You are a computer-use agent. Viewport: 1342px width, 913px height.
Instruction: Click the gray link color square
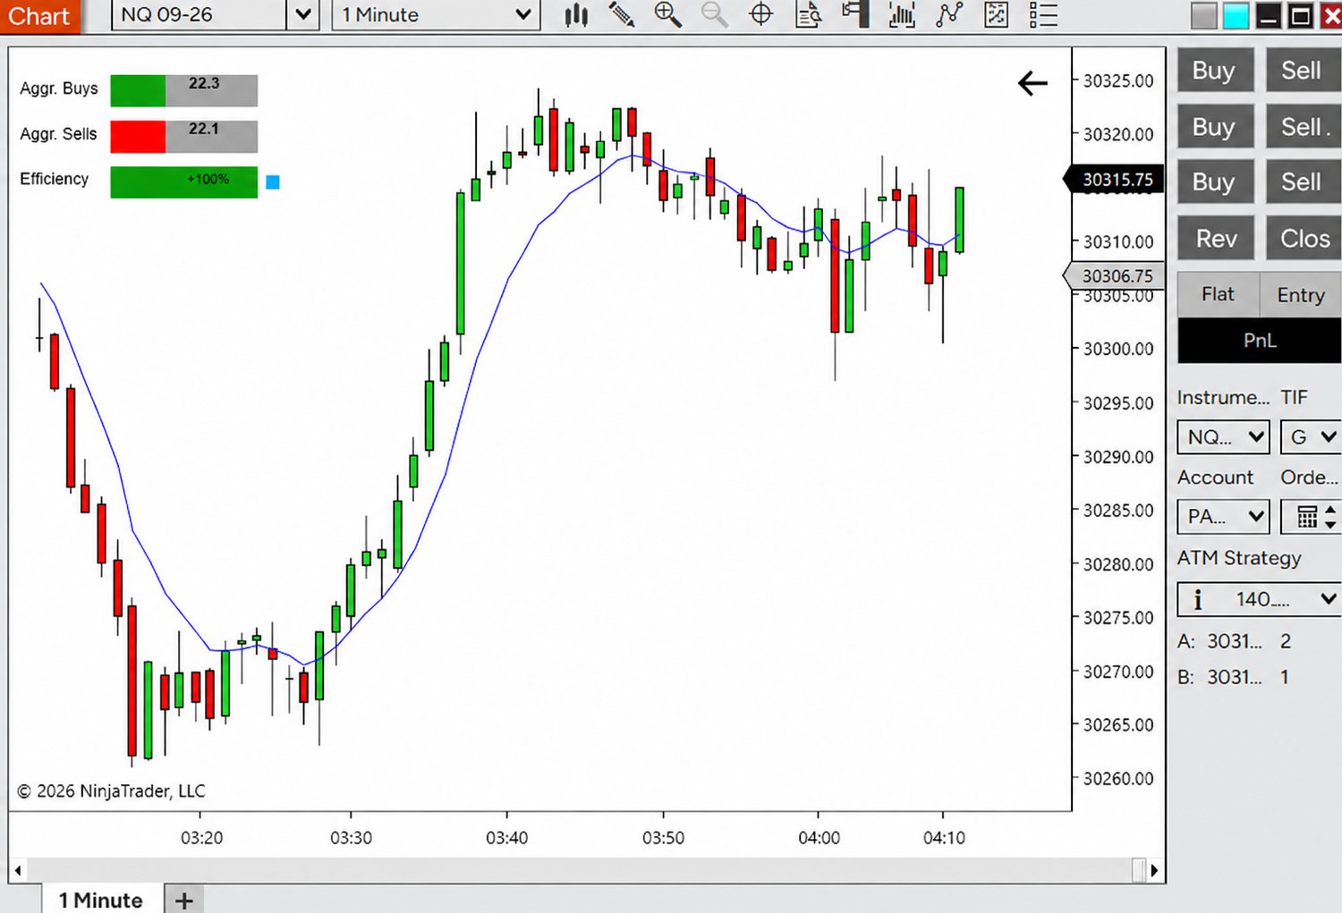tap(1204, 15)
